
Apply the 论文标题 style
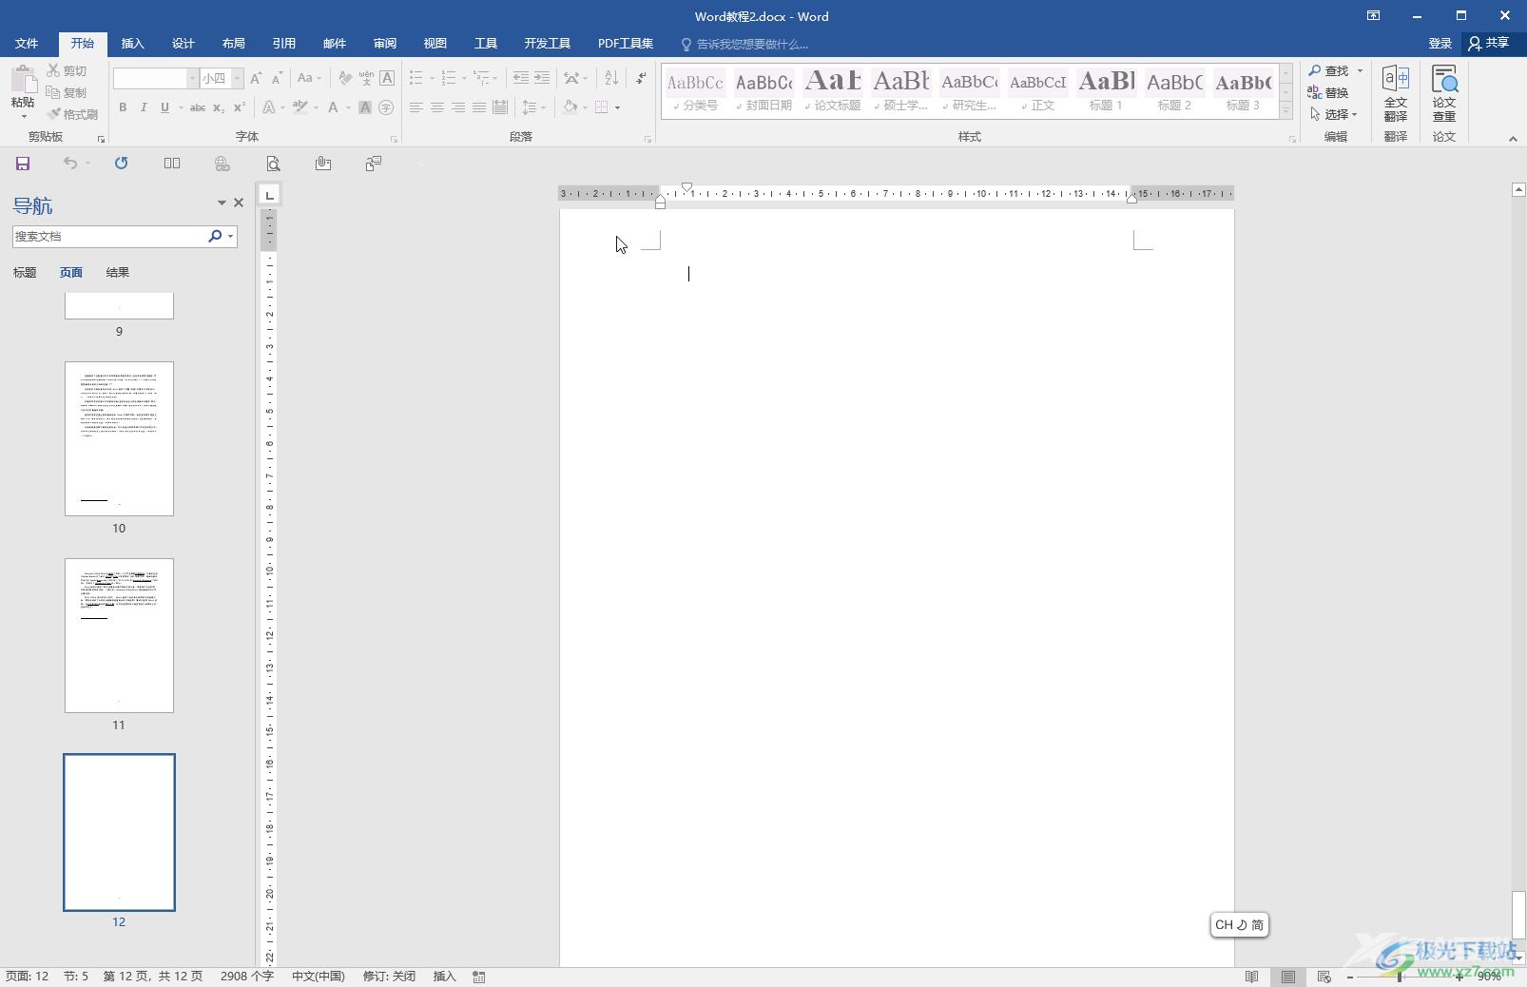pos(832,90)
